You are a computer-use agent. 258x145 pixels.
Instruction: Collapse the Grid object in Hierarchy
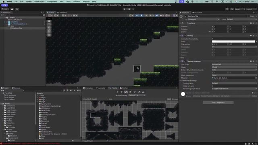click(x=7, y=26)
